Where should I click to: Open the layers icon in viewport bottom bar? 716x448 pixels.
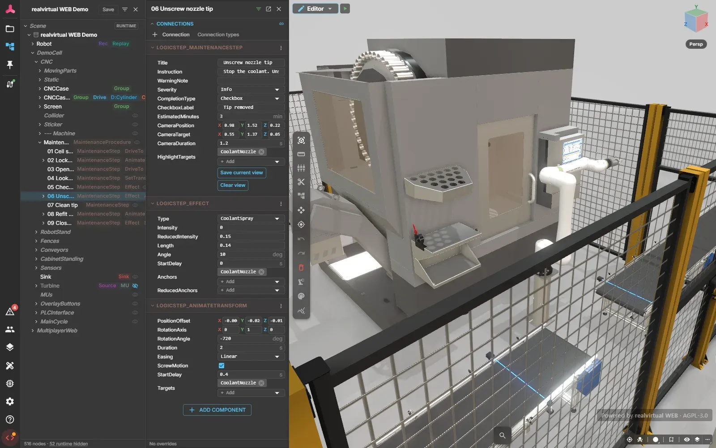(x=697, y=439)
